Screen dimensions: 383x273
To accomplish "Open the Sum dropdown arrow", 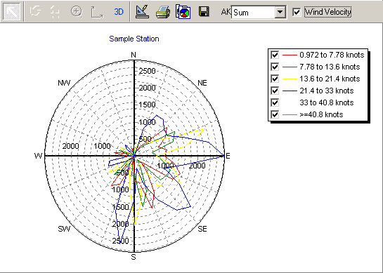I will 280,12.
